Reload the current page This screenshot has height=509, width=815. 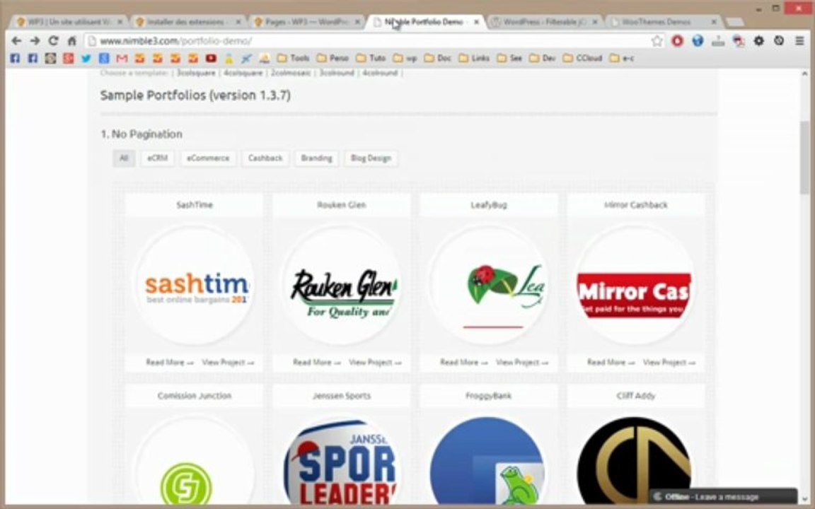tap(53, 40)
